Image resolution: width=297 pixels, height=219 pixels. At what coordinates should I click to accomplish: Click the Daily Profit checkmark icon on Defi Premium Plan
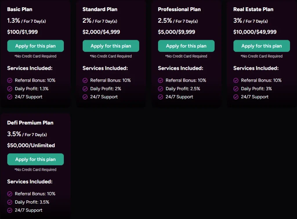coord(10,202)
